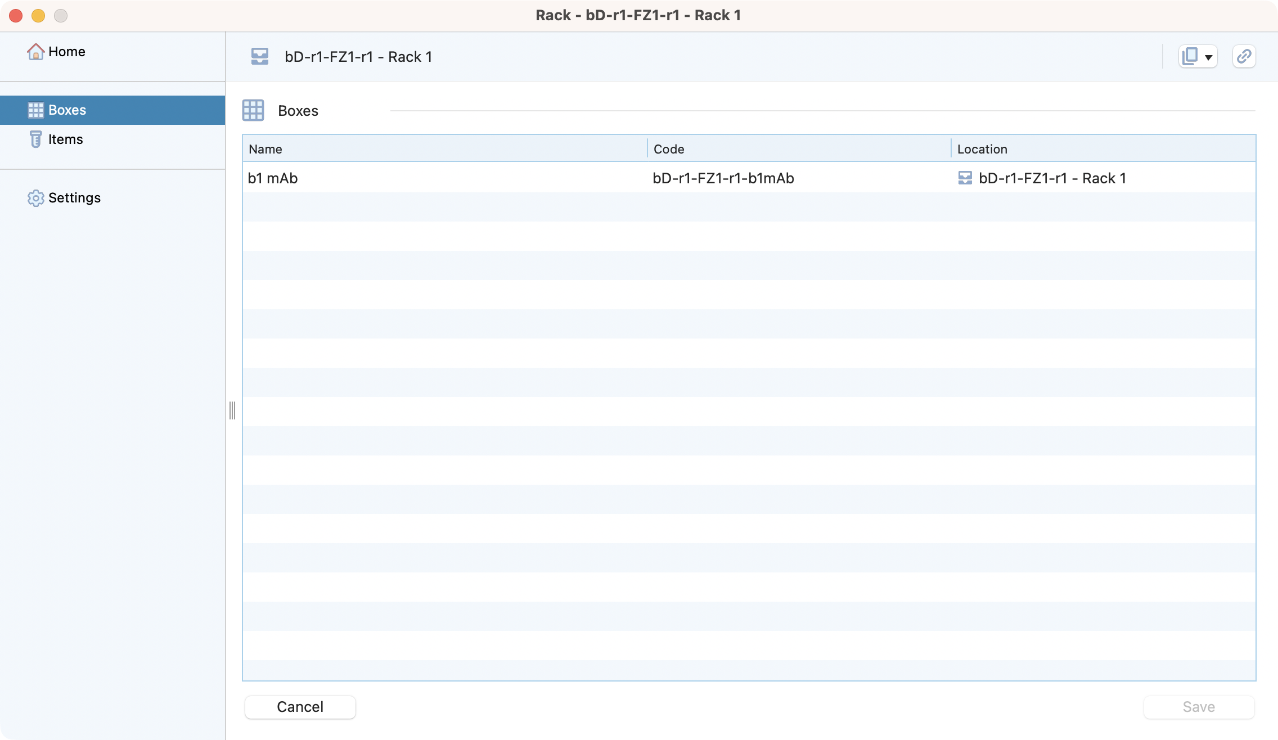Open the duplicate dropdown arrow
Viewport: 1278px width, 740px height.
(x=1208, y=57)
